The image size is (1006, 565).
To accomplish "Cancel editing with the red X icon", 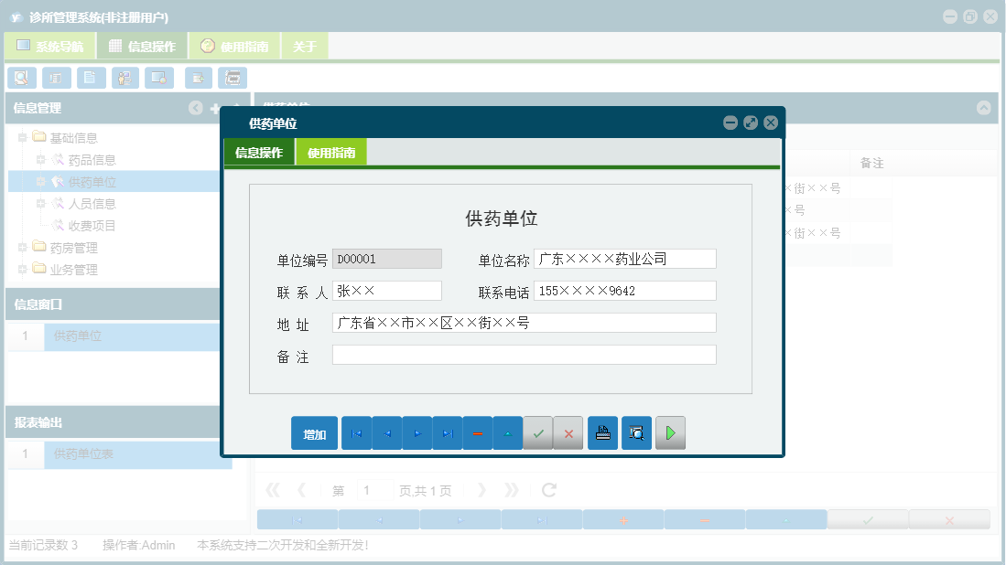I will 568,432.
